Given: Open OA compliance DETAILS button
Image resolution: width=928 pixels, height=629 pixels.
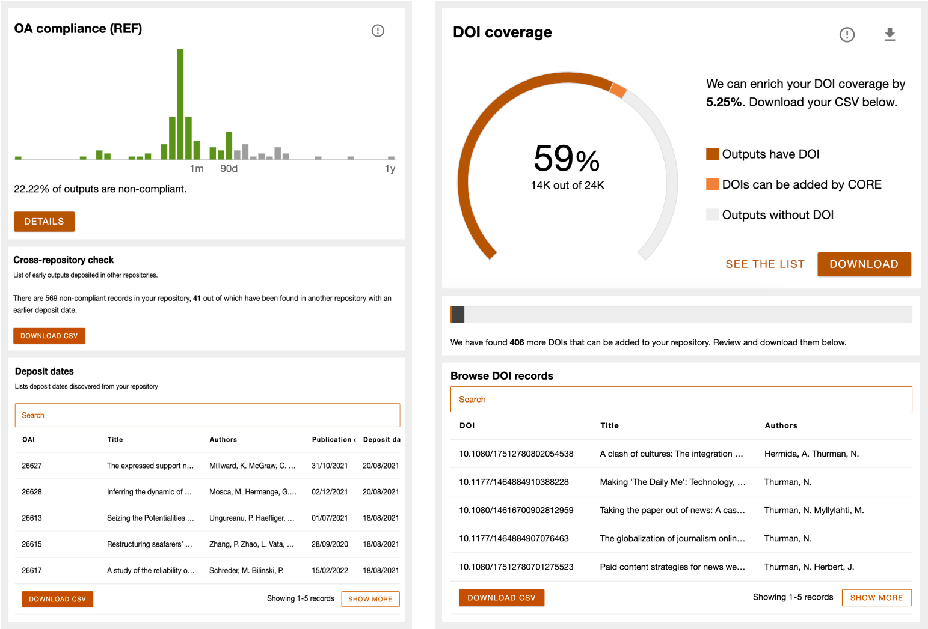Looking at the screenshot, I should [45, 222].
